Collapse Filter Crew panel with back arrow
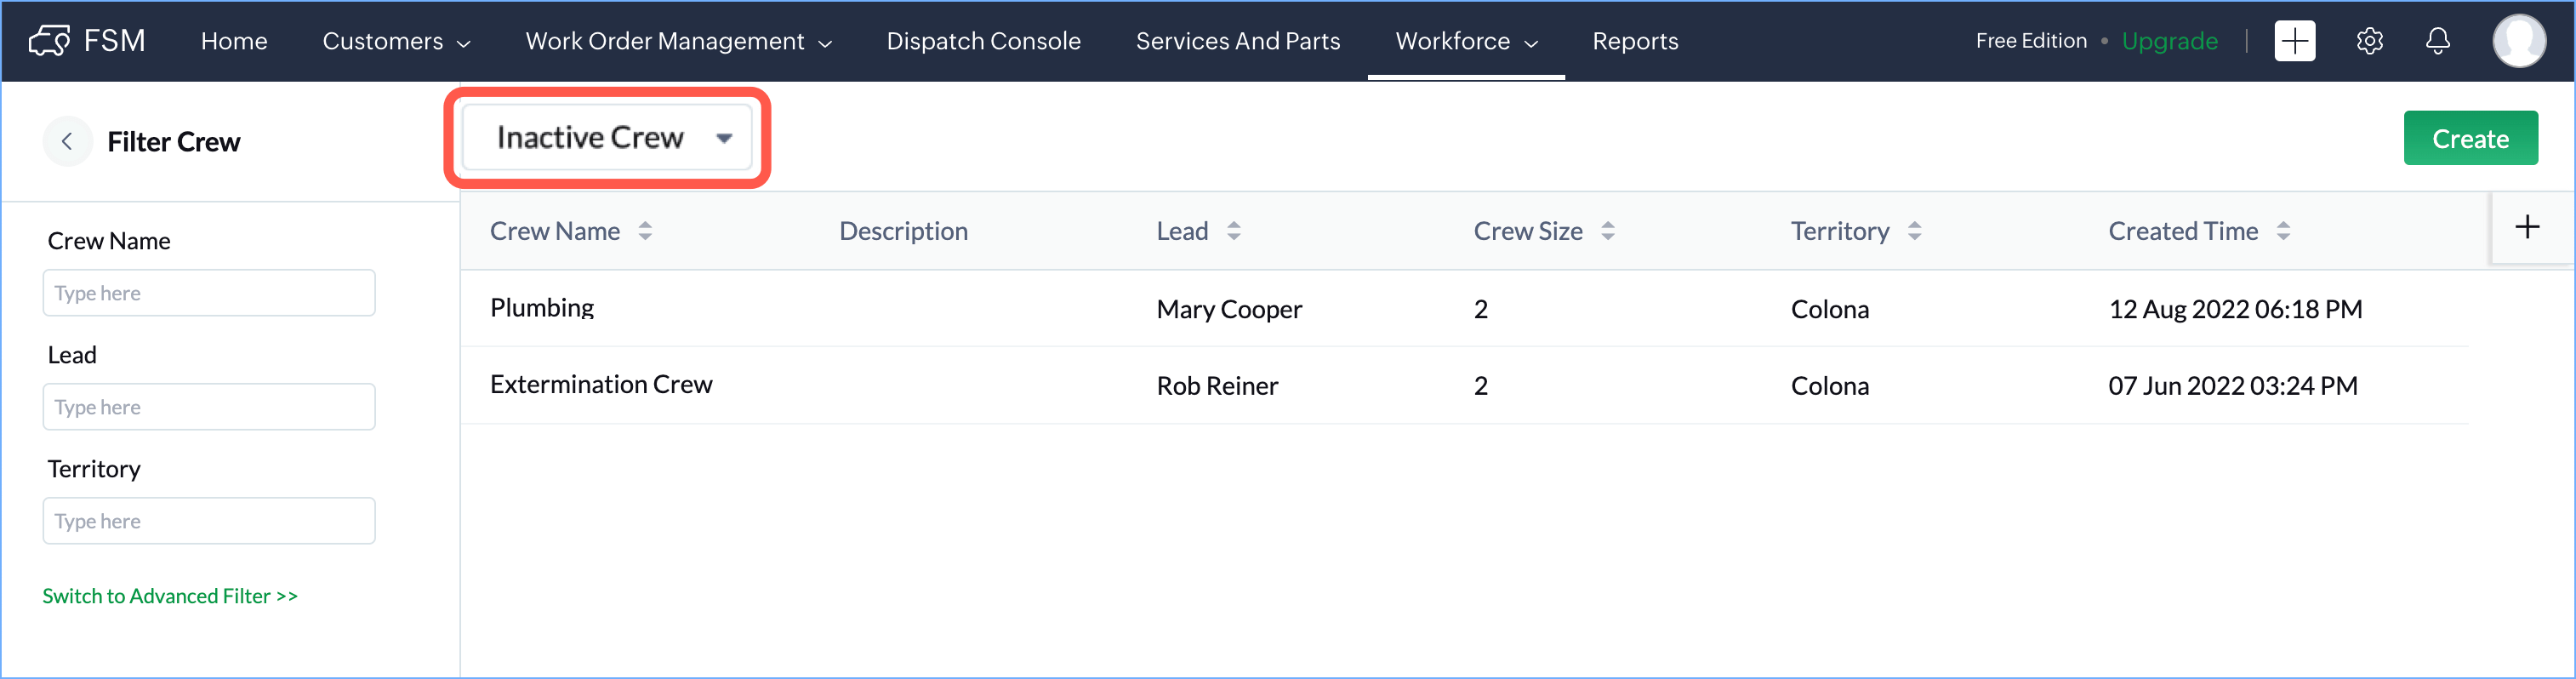 (67, 142)
